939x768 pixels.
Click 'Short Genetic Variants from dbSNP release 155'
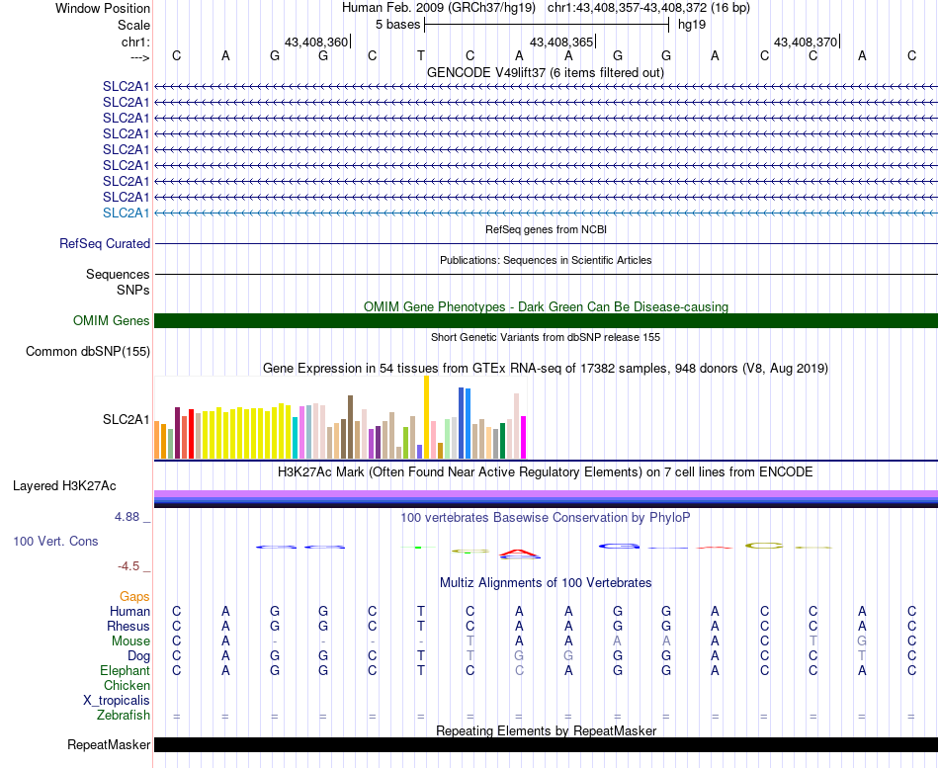(546, 337)
